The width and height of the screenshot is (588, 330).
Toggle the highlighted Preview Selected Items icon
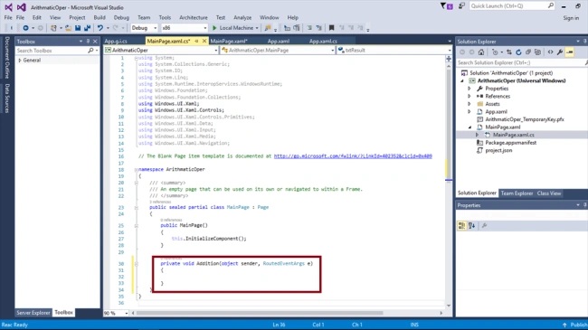coord(570,52)
